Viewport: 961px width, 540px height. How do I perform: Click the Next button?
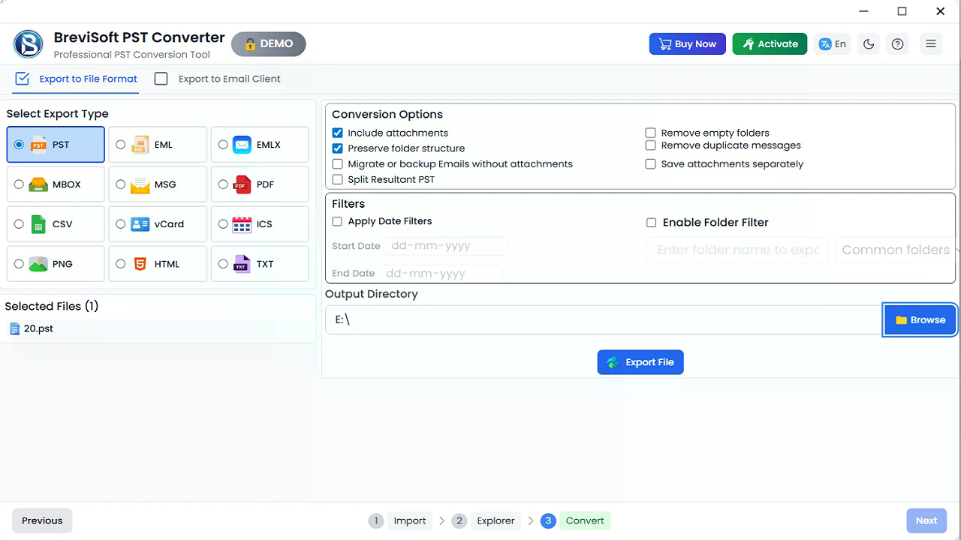coord(926,520)
